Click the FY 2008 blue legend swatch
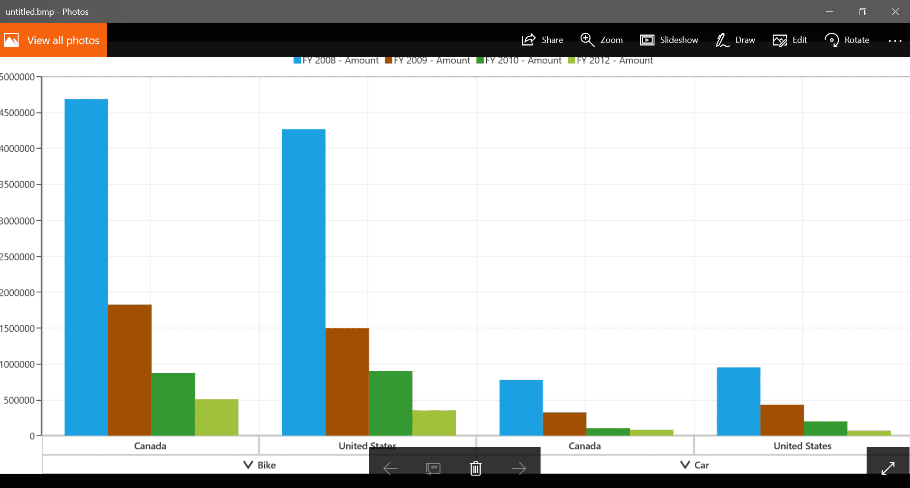The image size is (910, 488). (297, 61)
